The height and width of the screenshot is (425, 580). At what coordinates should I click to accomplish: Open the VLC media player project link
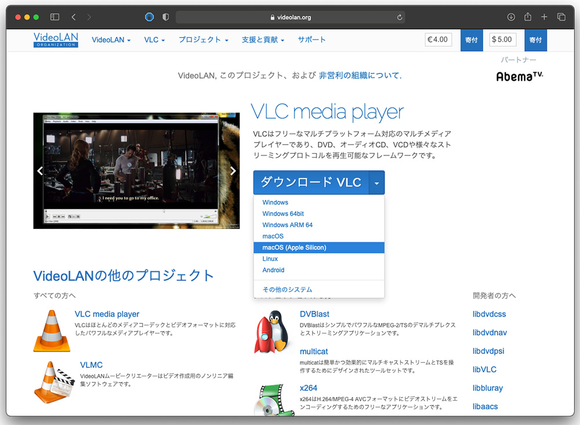pos(107,314)
